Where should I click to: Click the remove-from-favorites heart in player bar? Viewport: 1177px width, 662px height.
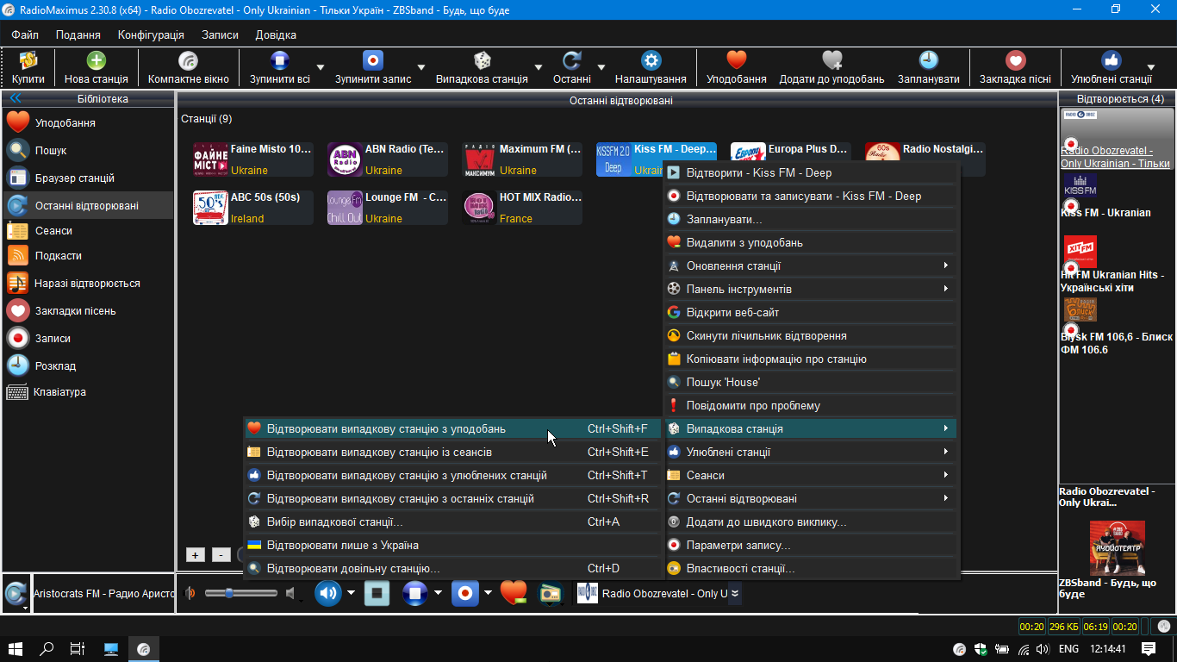coord(513,593)
